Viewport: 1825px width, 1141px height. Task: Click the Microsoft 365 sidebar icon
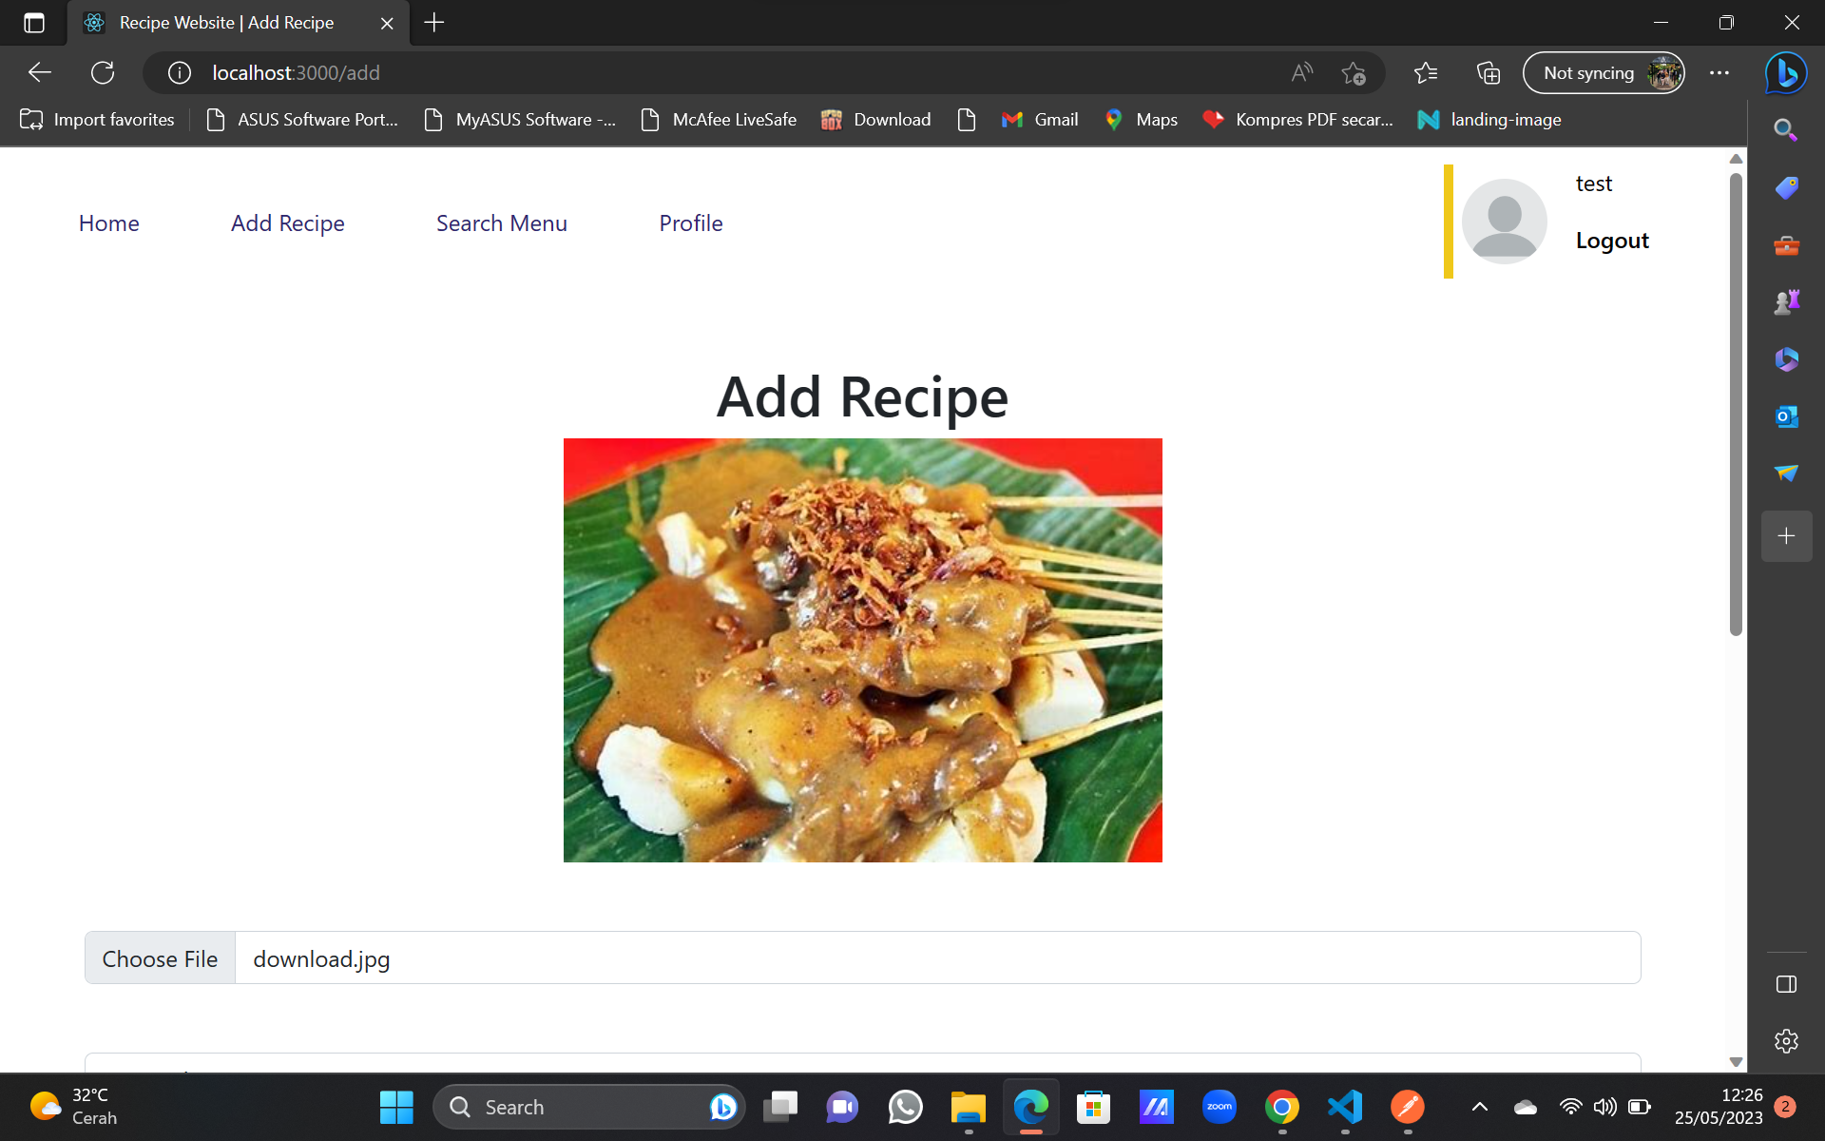point(1785,359)
